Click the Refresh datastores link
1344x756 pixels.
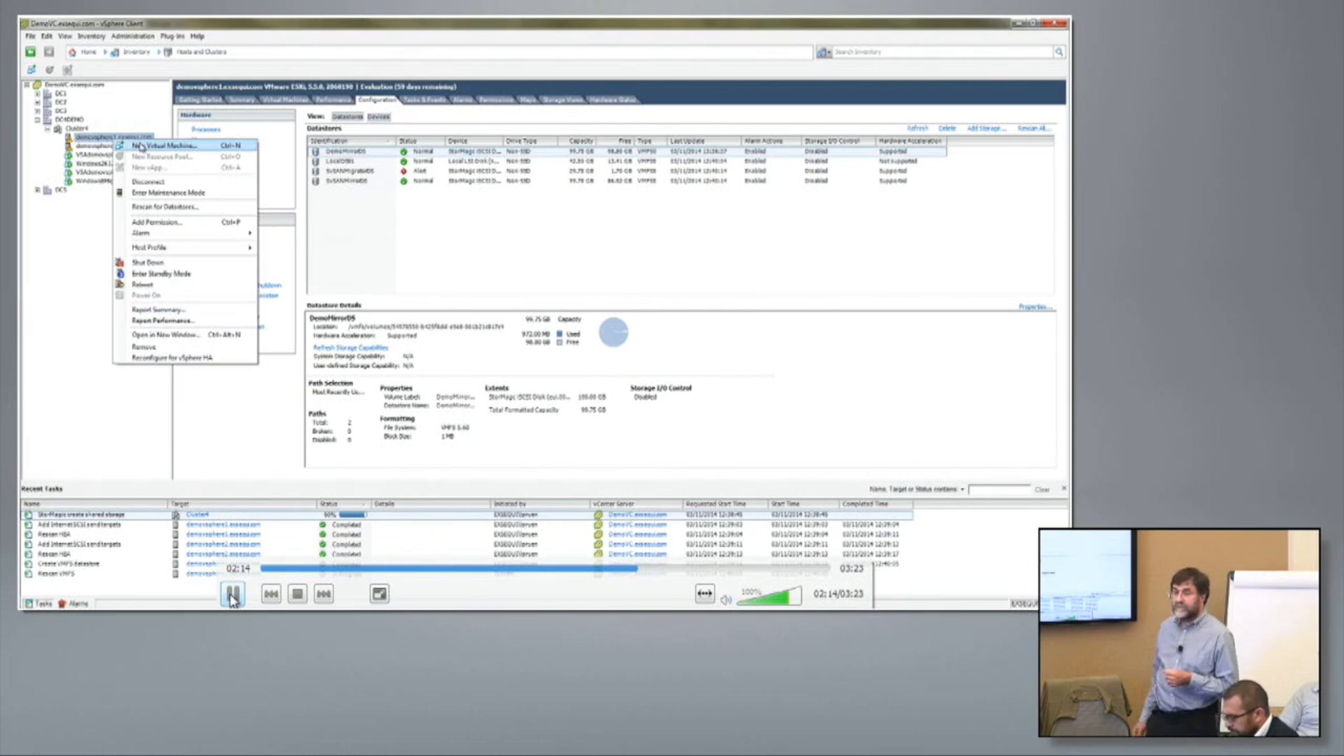click(x=917, y=129)
